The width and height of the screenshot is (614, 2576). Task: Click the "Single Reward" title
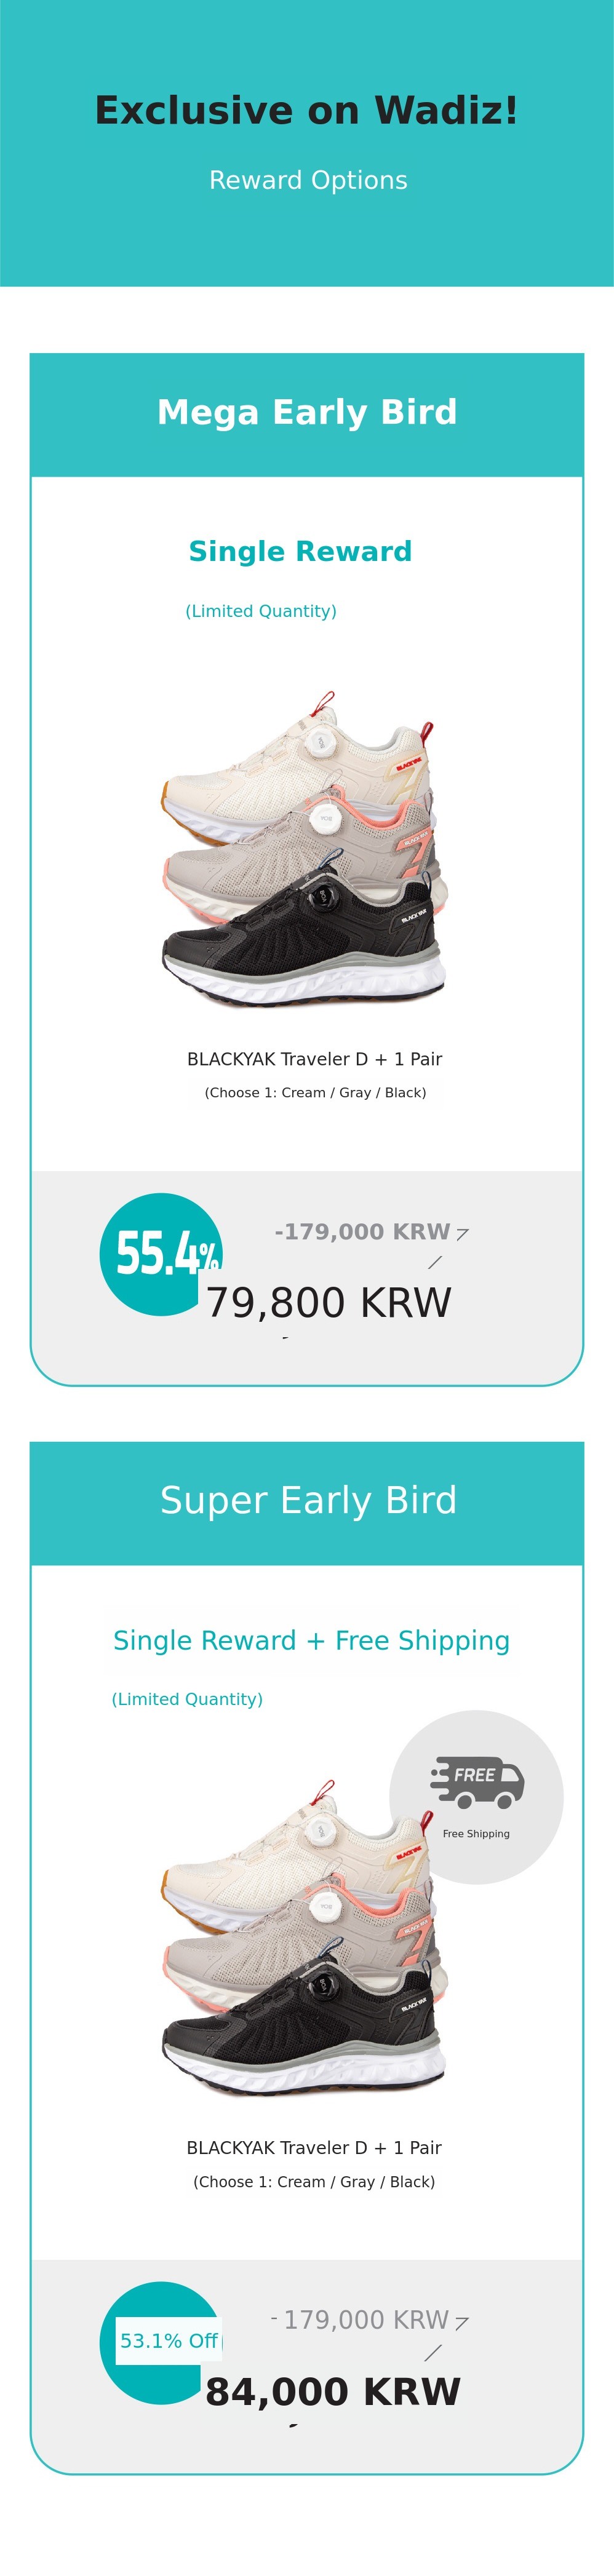(x=300, y=551)
